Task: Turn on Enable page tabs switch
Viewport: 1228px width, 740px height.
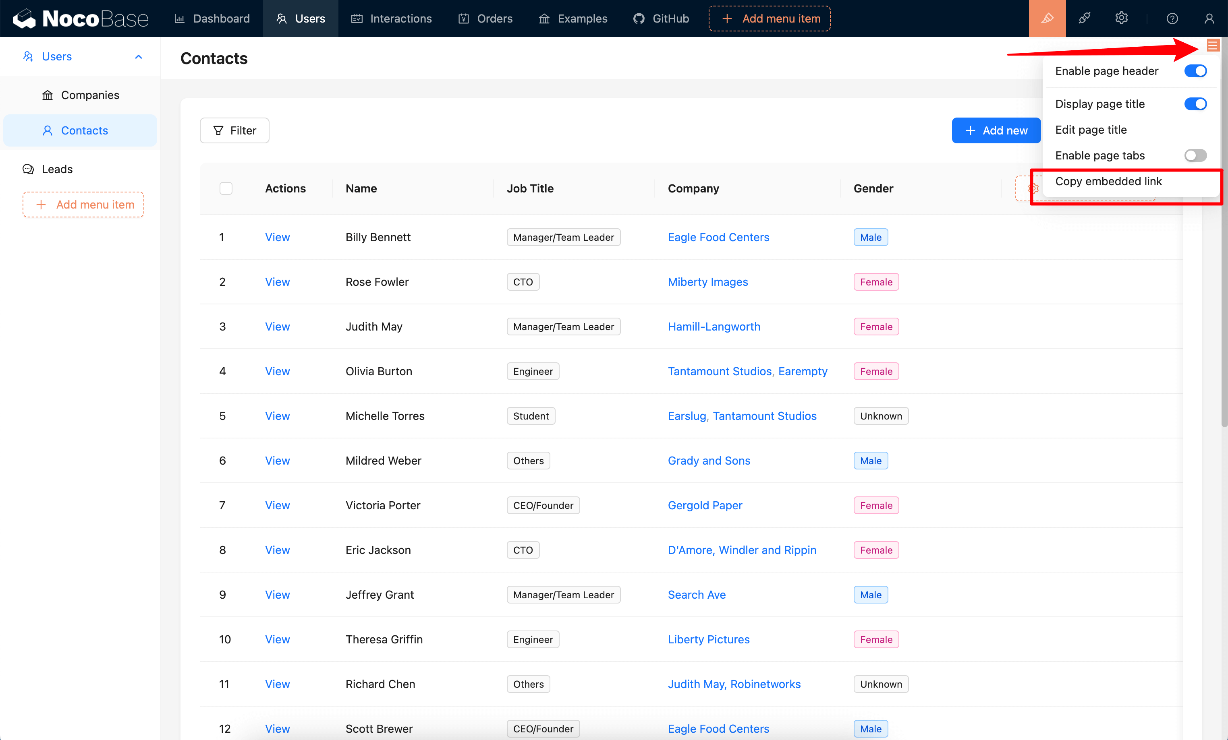Action: click(1195, 155)
